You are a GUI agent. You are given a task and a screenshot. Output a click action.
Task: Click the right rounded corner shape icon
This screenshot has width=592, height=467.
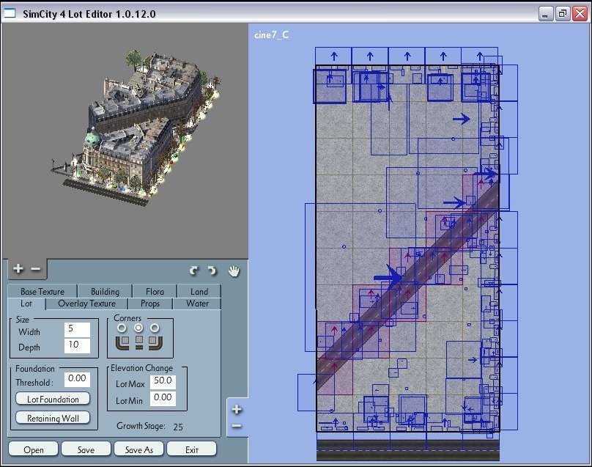coord(155,342)
